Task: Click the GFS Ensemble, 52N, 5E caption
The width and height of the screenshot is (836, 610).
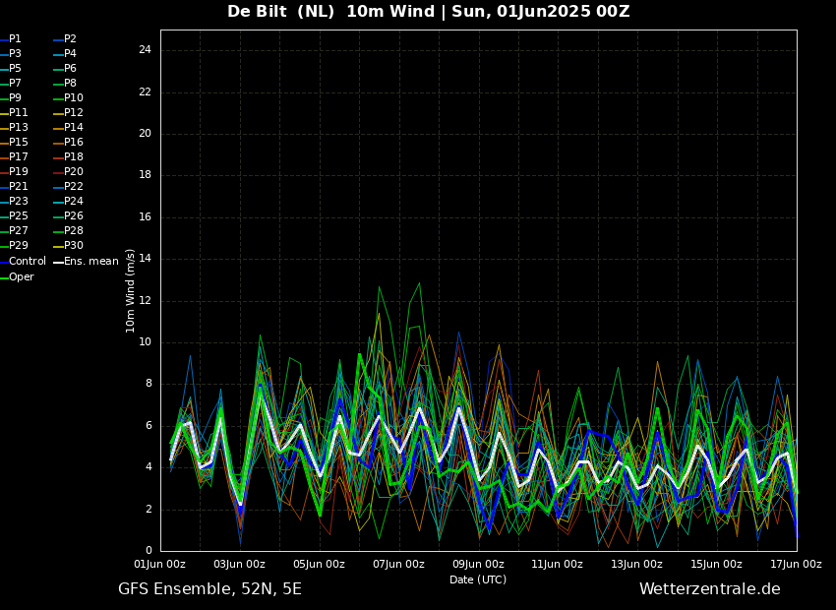Action: pos(209,589)
